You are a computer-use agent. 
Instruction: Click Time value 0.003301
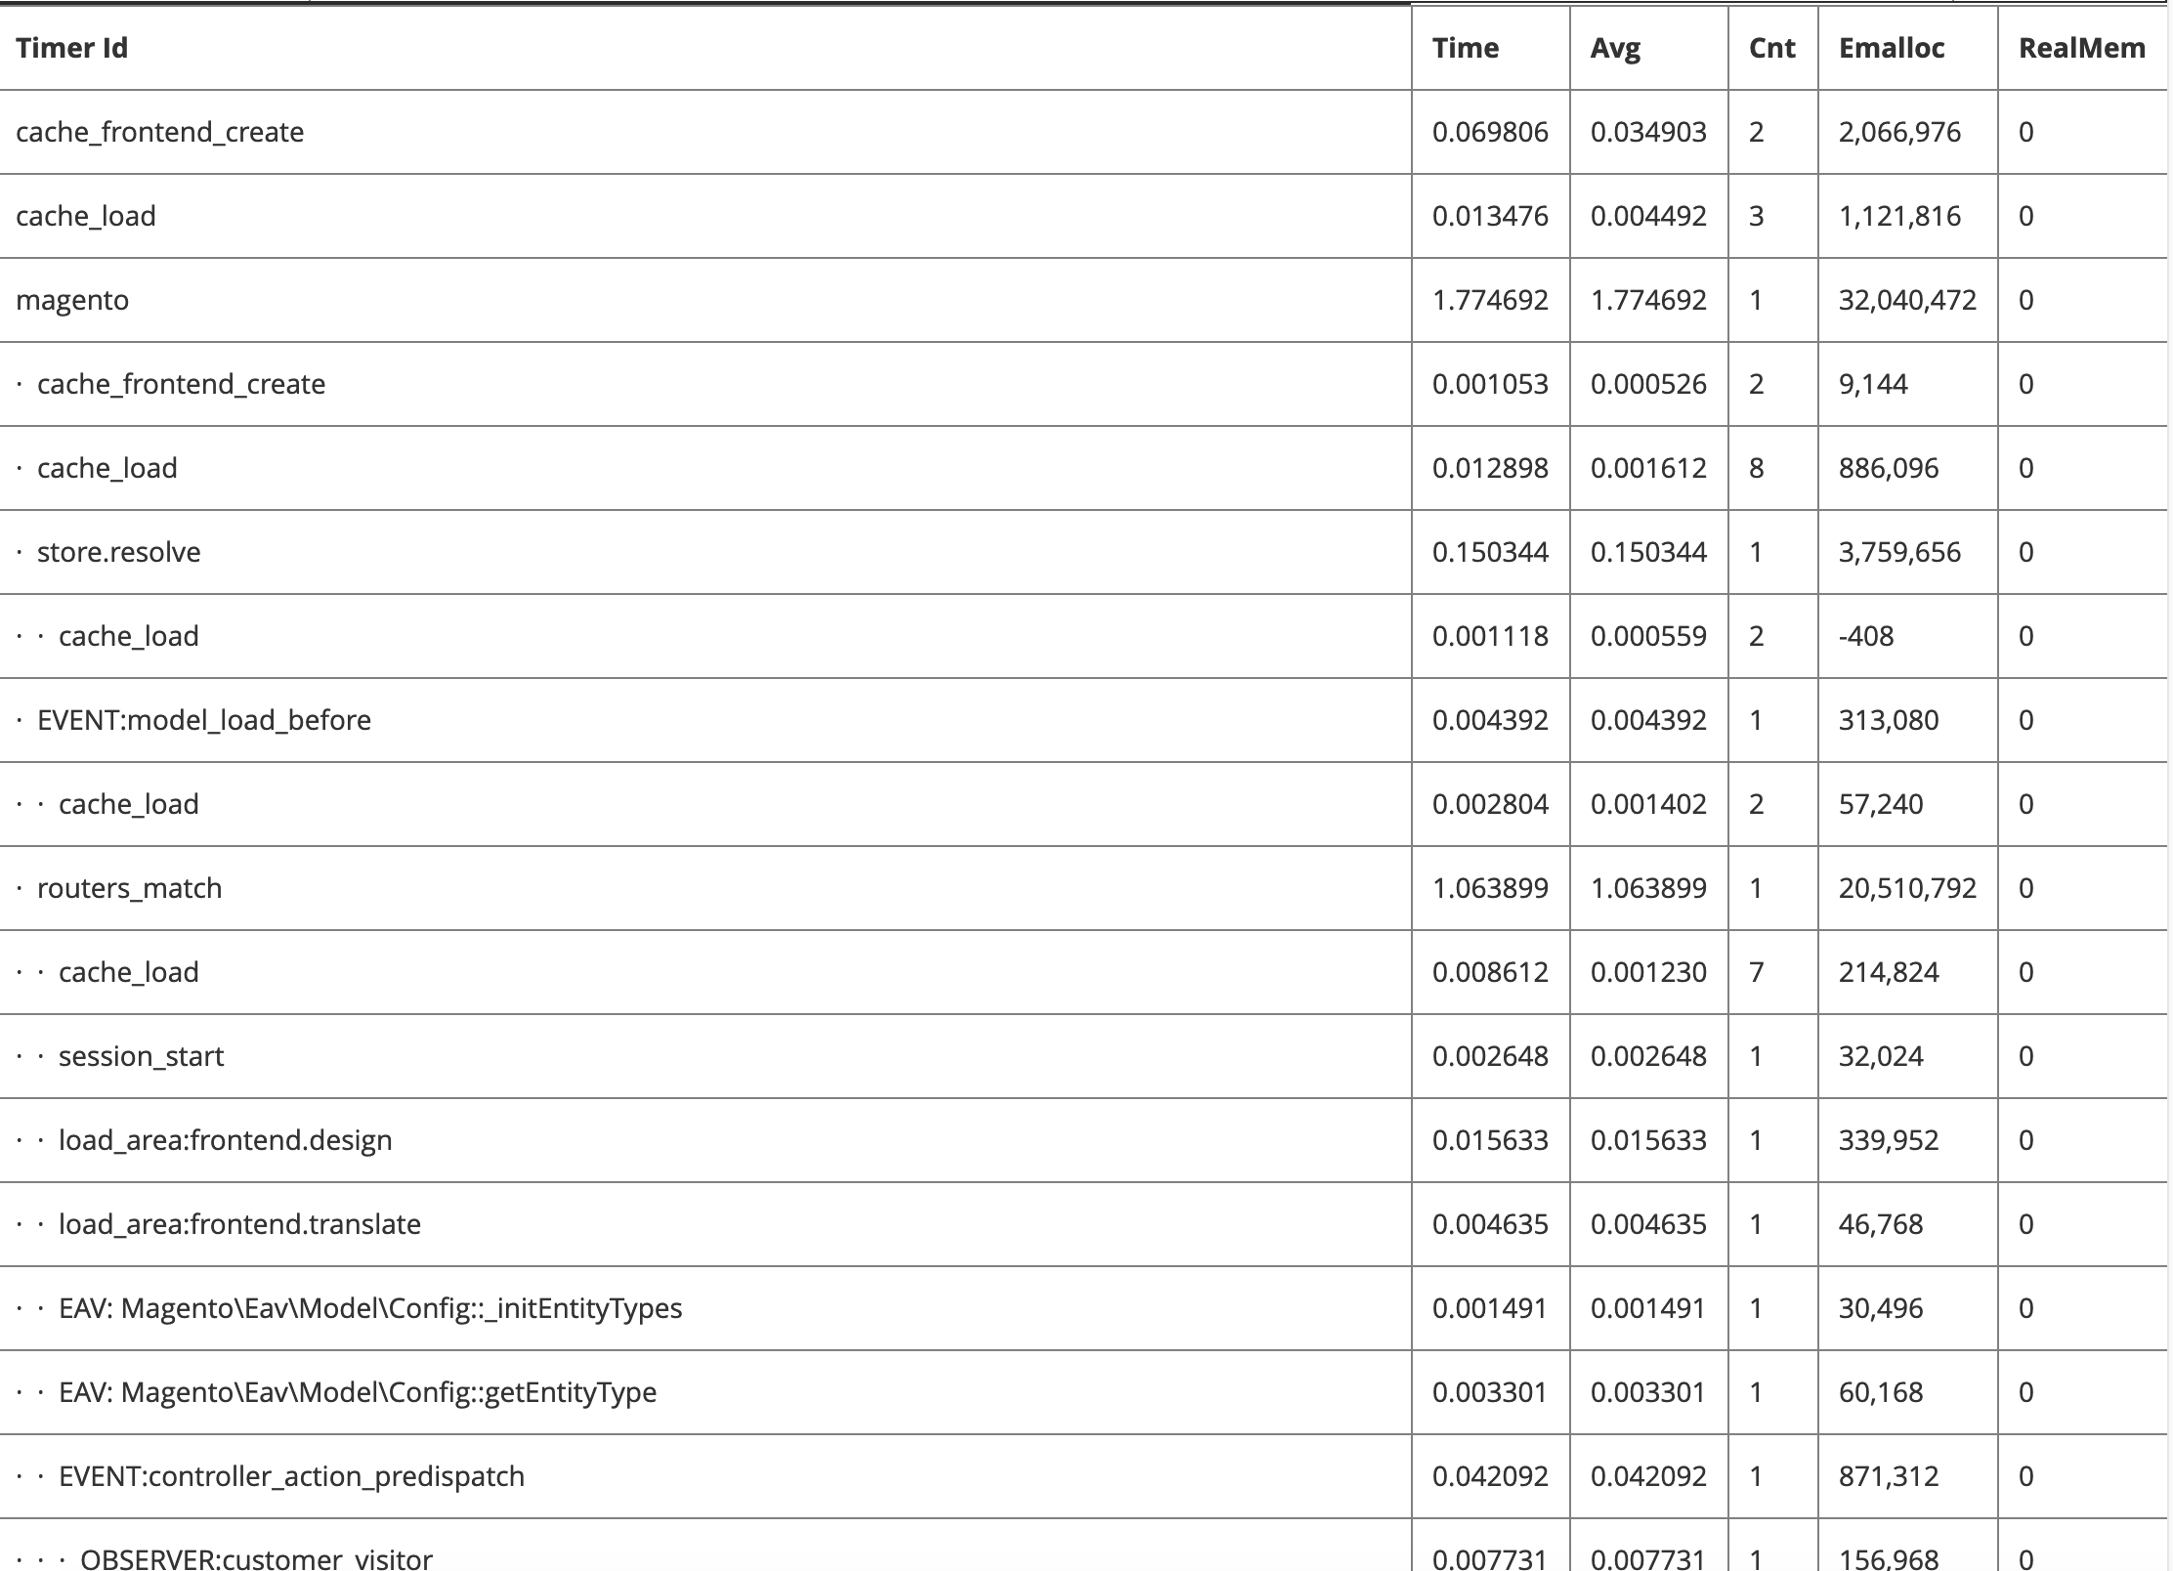point(1490,1392)
